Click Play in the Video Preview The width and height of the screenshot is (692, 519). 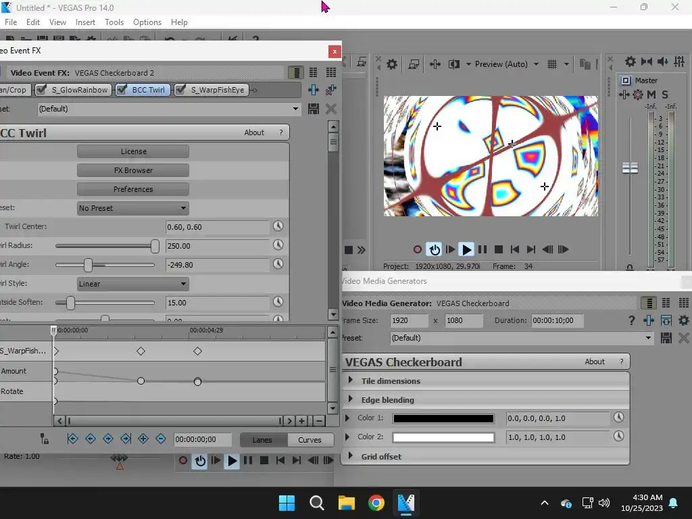pos(466,250)
